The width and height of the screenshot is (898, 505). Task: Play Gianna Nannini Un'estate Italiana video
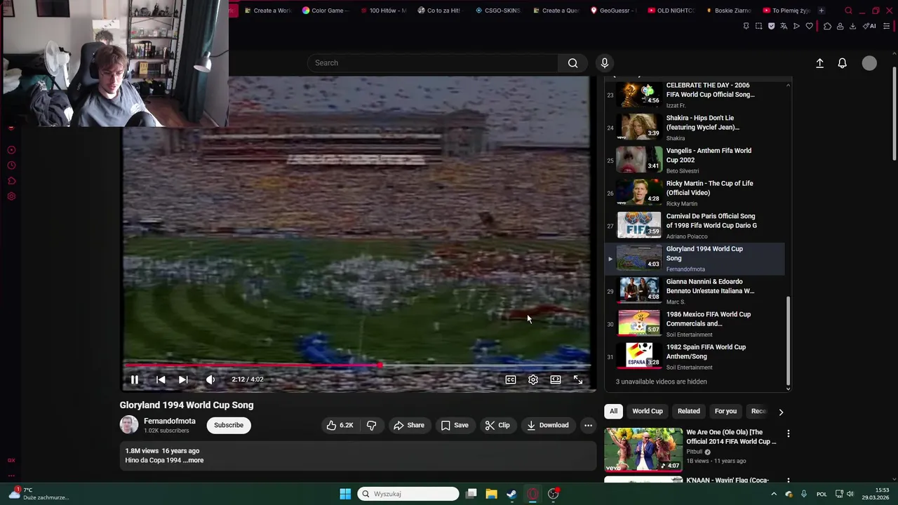(x=695, y=291)
